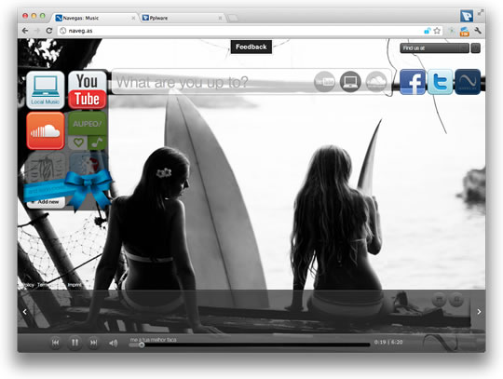503x379 pixels.
Task: Open the Local Music source tile
Action: point(46,89)
